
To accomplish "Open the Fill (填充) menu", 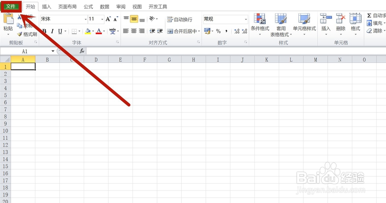I will pos(376,23).
